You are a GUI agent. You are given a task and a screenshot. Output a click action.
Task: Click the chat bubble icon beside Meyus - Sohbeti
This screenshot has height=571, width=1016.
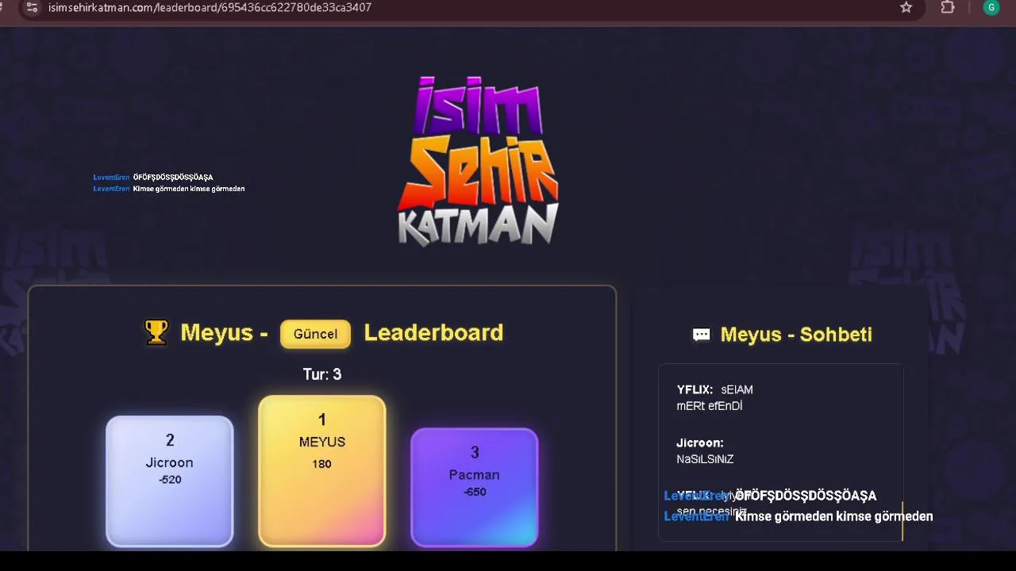coord(701,335)
